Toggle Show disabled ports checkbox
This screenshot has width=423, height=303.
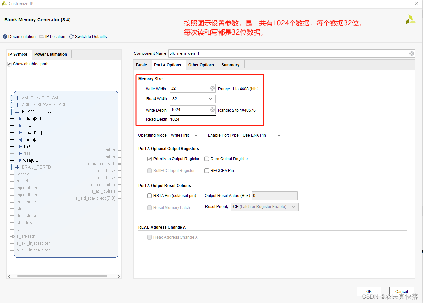[9, 64]
